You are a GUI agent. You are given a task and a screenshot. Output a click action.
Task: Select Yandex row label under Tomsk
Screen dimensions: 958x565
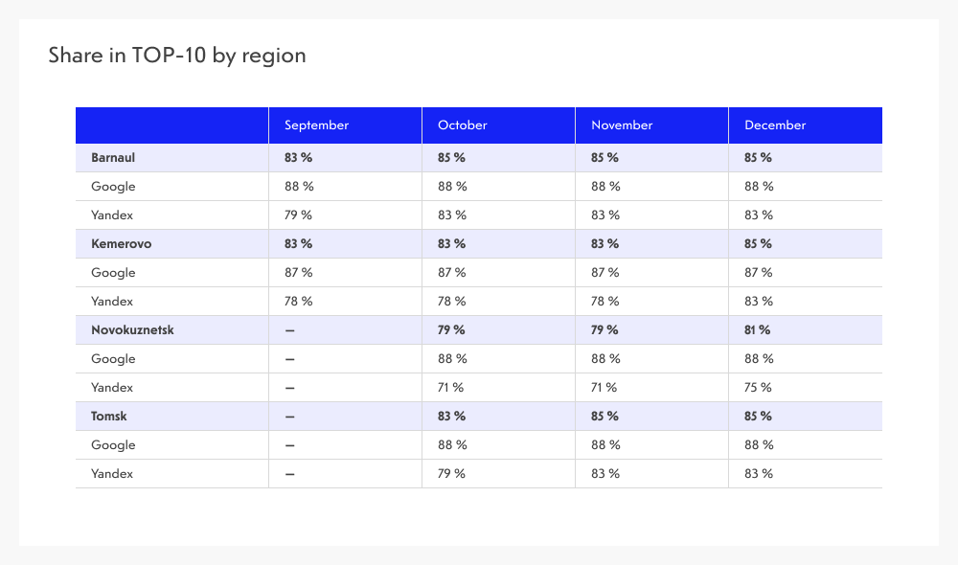click(112, 474)
